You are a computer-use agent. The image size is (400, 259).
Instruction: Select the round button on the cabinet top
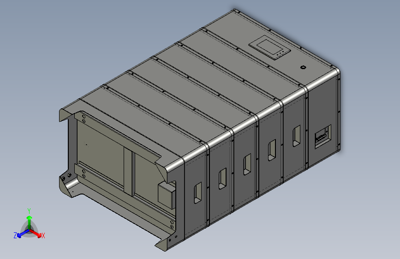coord(303,67)
